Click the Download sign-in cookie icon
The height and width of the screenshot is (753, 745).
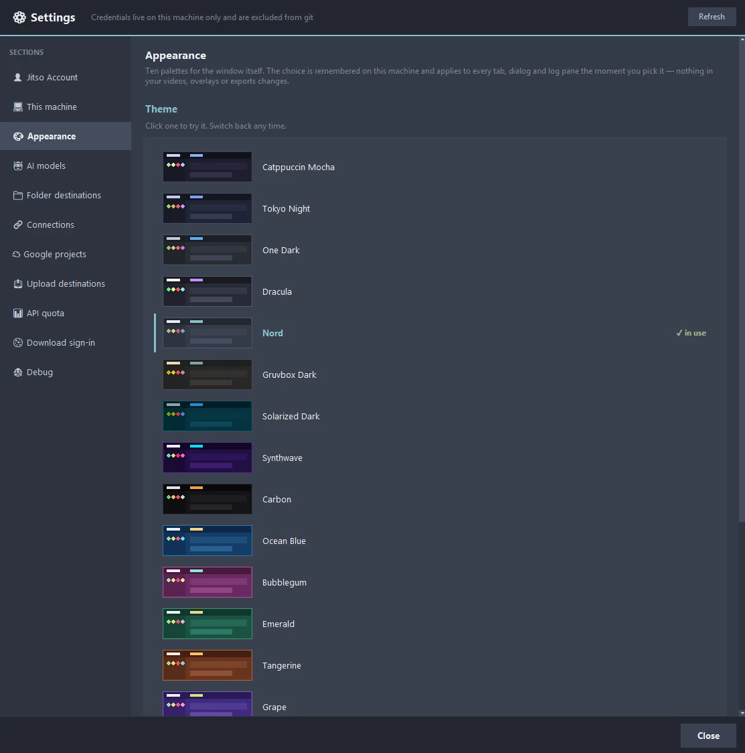click(18, 342)
